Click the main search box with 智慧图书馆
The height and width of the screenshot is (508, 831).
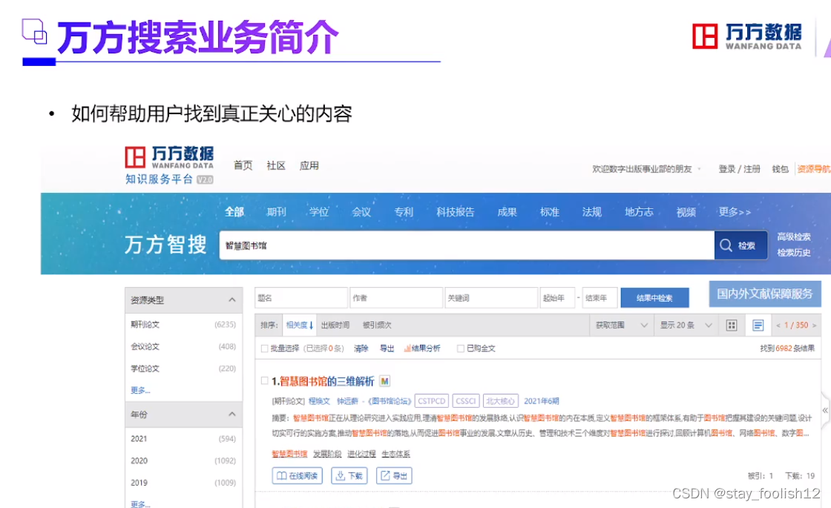coord(467,245)
